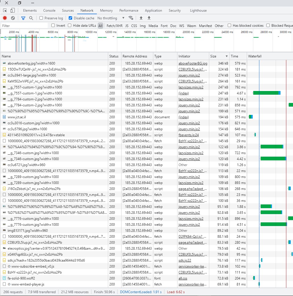Filter requests by JS type
The image size is (293, 296).
127,26
